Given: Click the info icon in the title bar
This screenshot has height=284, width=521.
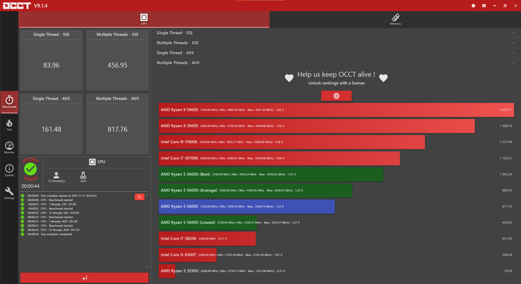Looking at the screenshot, I should point(473,6).
